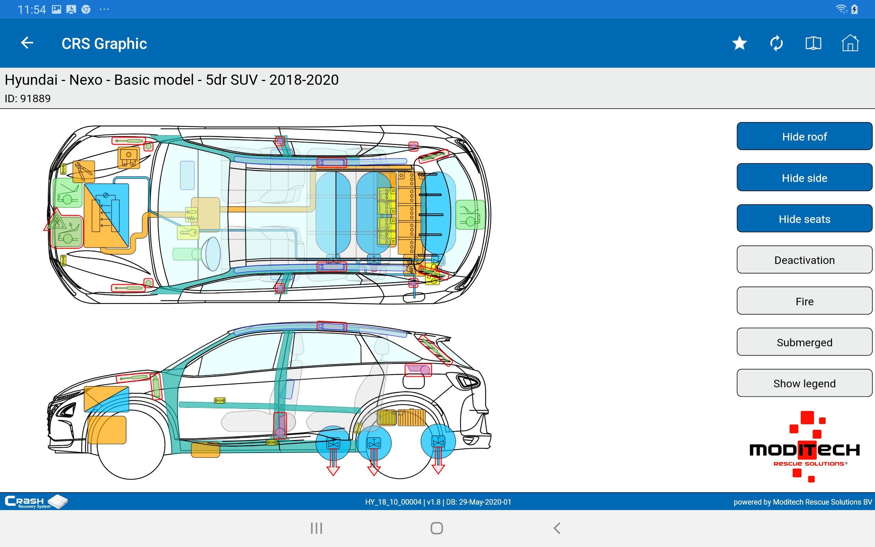Select vehicle title Hyundai Nexo text

[171, 80]
